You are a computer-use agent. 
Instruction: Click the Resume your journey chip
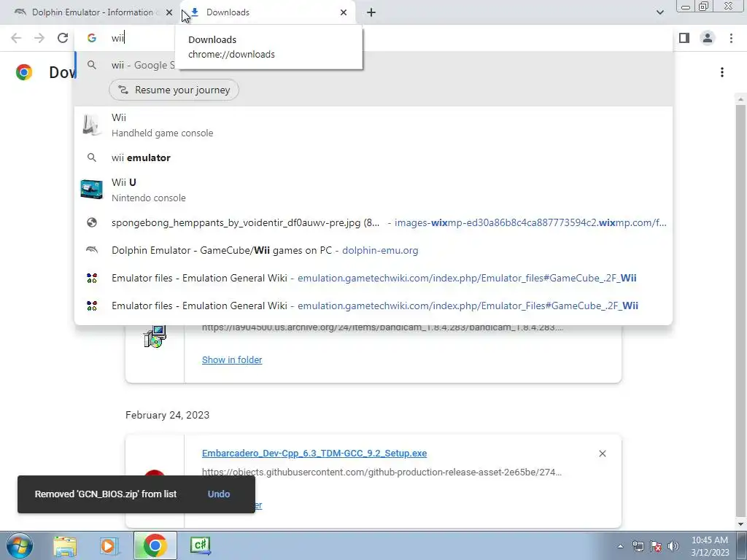pos(174,90)
